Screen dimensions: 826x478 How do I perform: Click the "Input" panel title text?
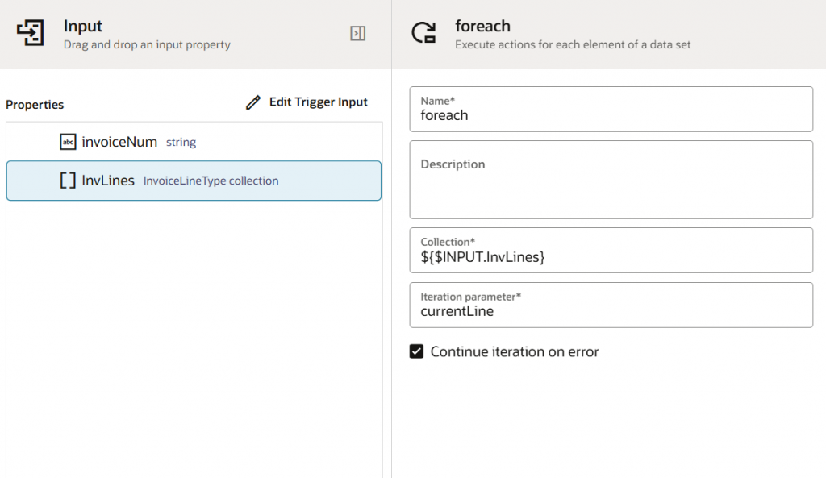(83, 27)
